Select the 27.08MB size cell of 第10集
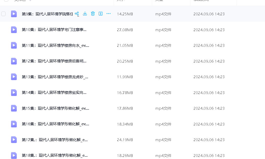265x159 pixels. tap(125, 30)
